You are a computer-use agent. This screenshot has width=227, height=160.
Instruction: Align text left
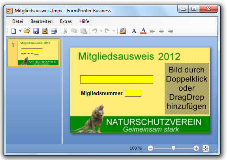(x=152, y=31)
